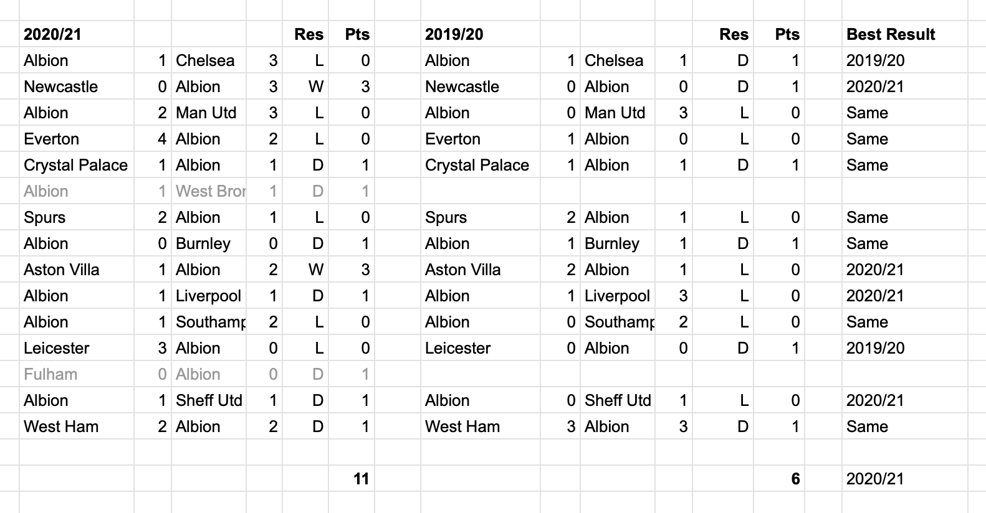Click the greyed Fulham cell
The image size is (986, 513).
coord(77,374)
